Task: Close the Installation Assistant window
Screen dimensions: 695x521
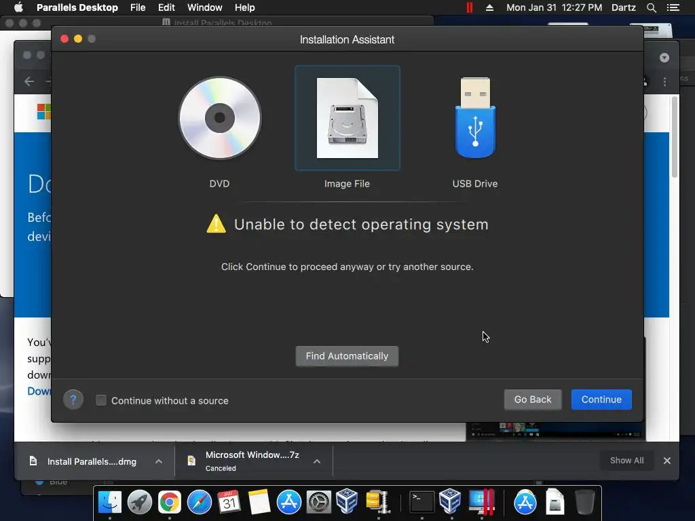Action: 64,39
